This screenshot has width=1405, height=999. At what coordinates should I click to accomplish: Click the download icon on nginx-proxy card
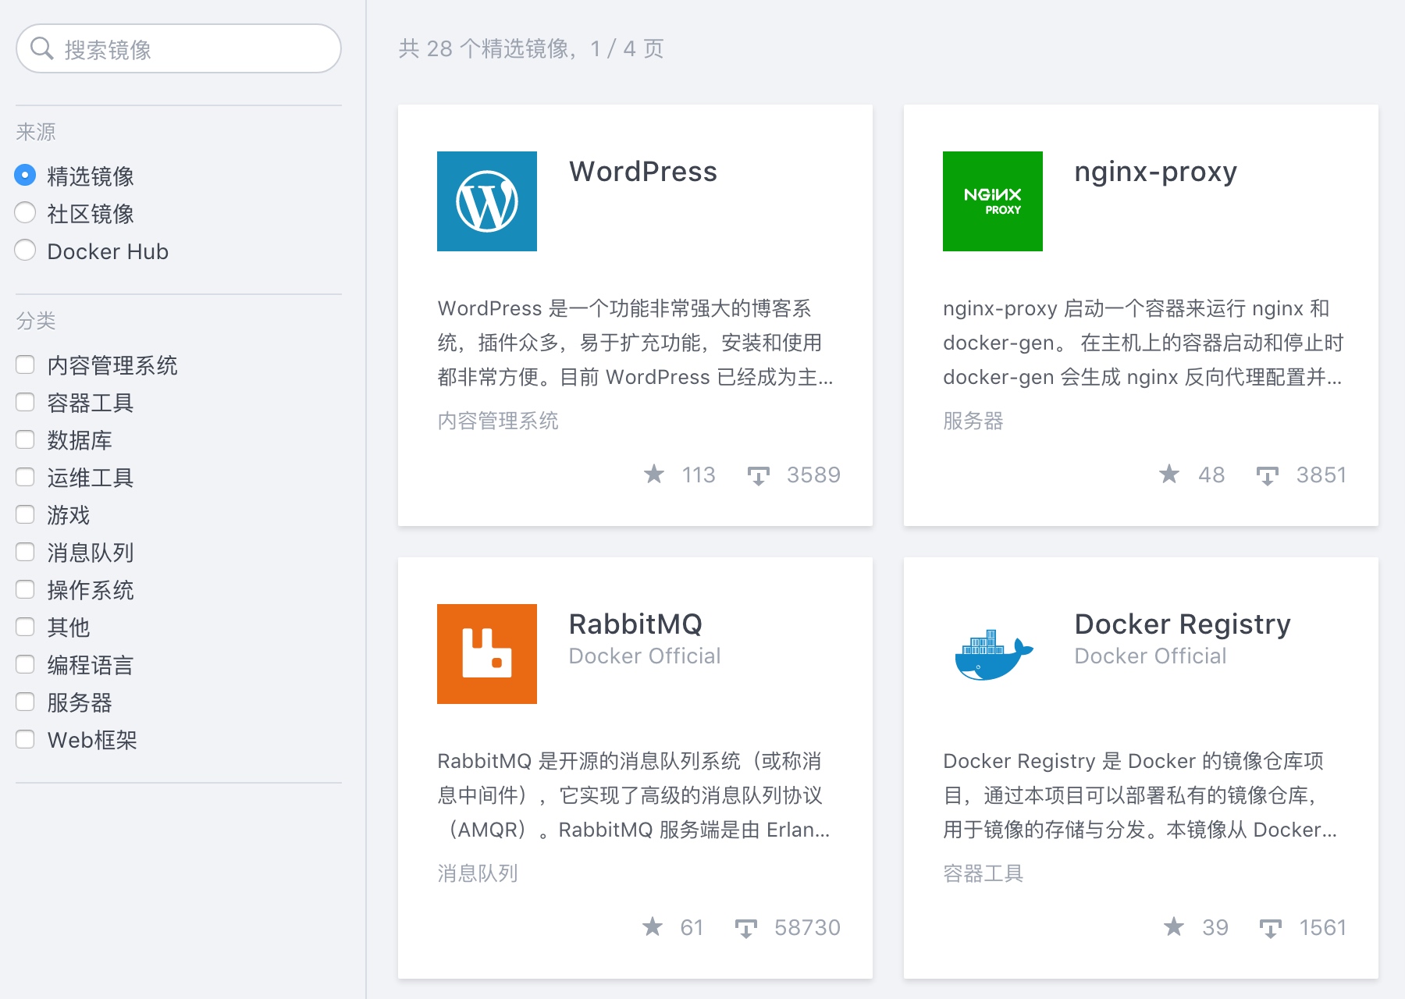click(1267, 475)
